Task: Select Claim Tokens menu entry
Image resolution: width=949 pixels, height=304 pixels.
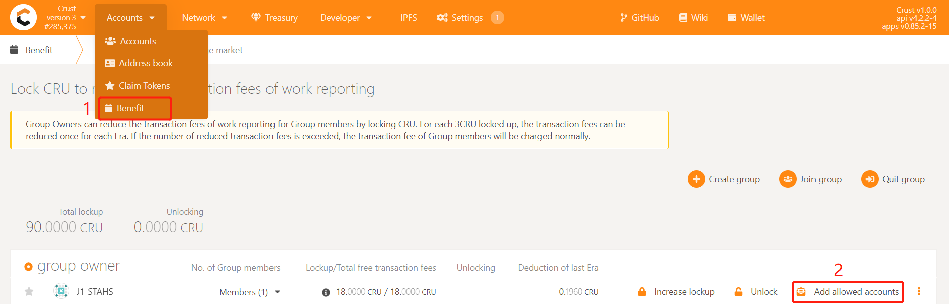Action: point(151,86)
